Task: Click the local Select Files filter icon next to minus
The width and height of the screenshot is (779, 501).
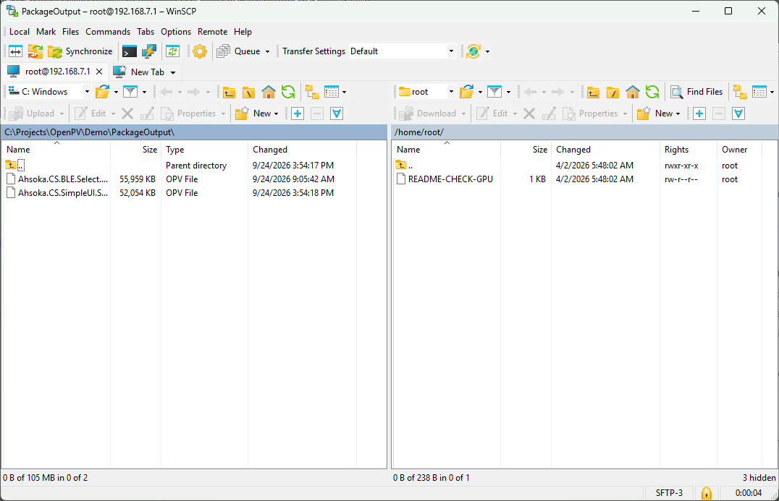Action: (337, 114)
